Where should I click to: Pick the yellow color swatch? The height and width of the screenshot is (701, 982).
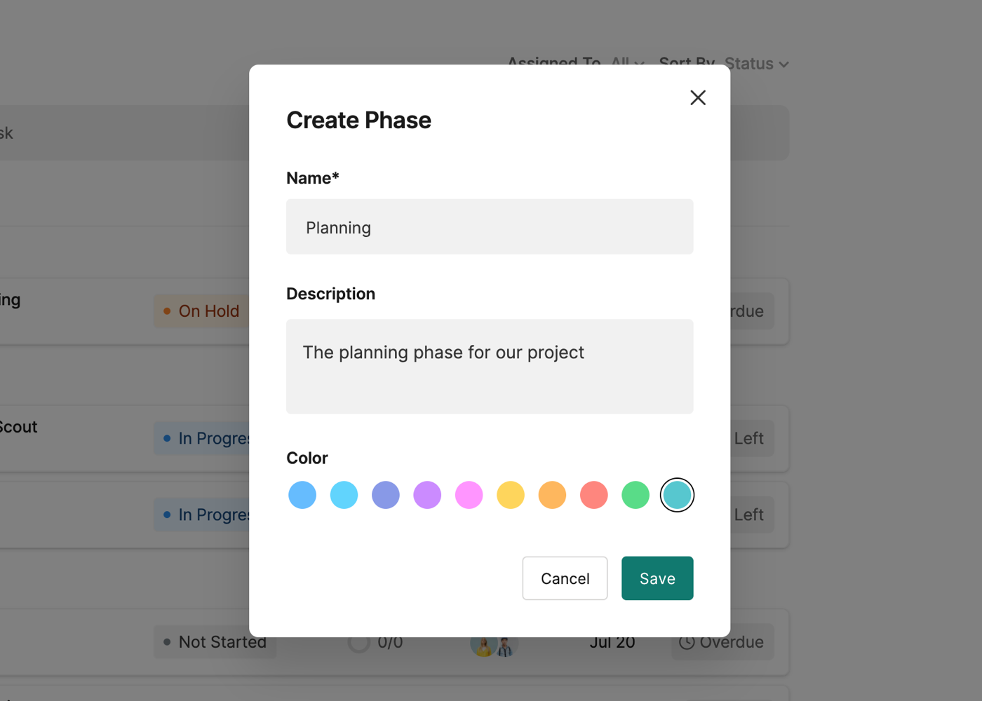click(511, 495)
